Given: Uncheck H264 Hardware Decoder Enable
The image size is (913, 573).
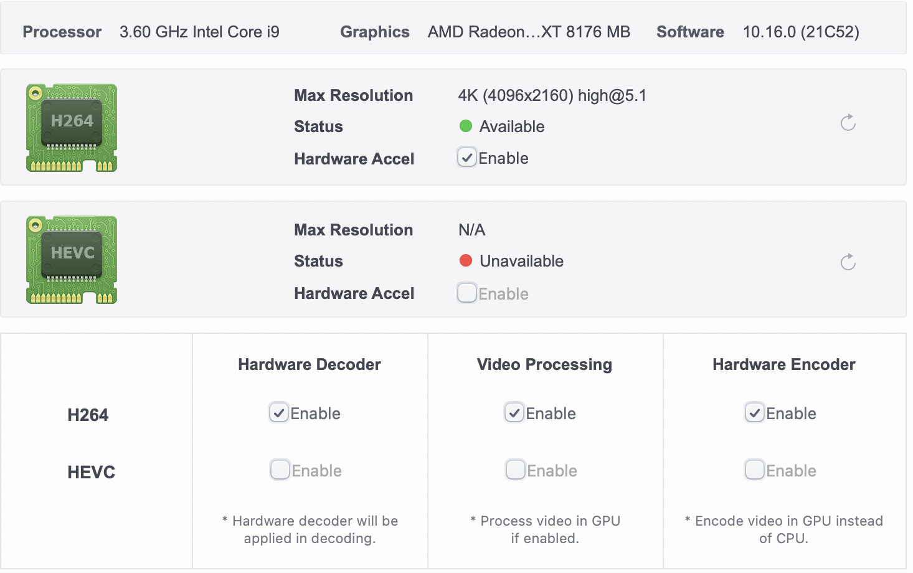Looking at the screenshot, I should (x=279, y=412).
